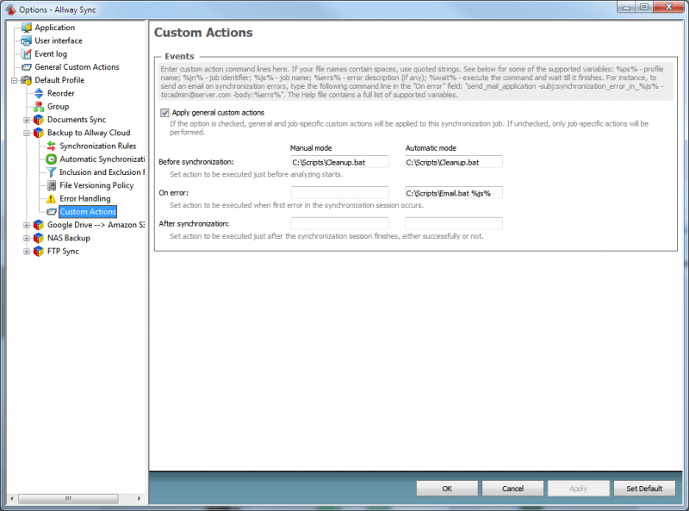Select Documents Sync job label
689x511 pixels.
tap(77, 120)
